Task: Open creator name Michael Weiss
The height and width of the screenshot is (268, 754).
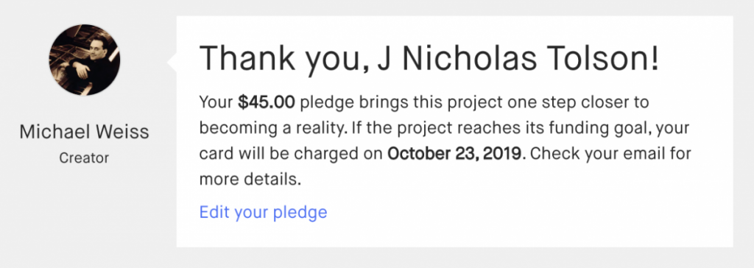Action: coord(84,132)
